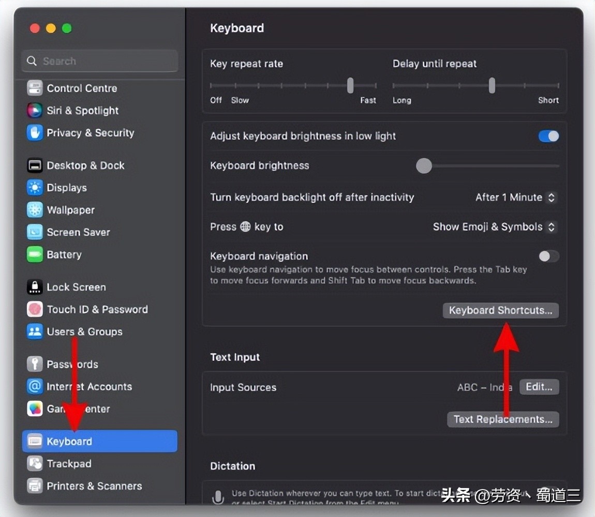Click the green Battery icon
Image resolution: width=595 pixels, height=517 pixels.
tap(35, 254)
